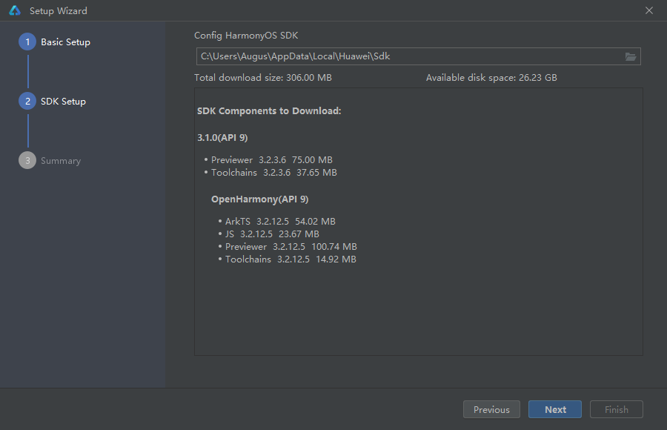
Task: Go to the Summary step
Action: (61, 161)
